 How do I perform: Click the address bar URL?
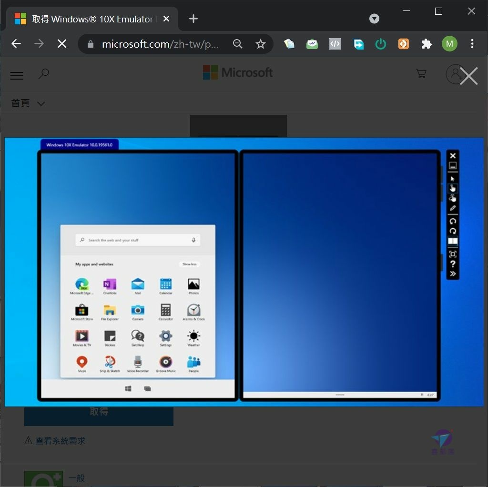coord(160,44)
